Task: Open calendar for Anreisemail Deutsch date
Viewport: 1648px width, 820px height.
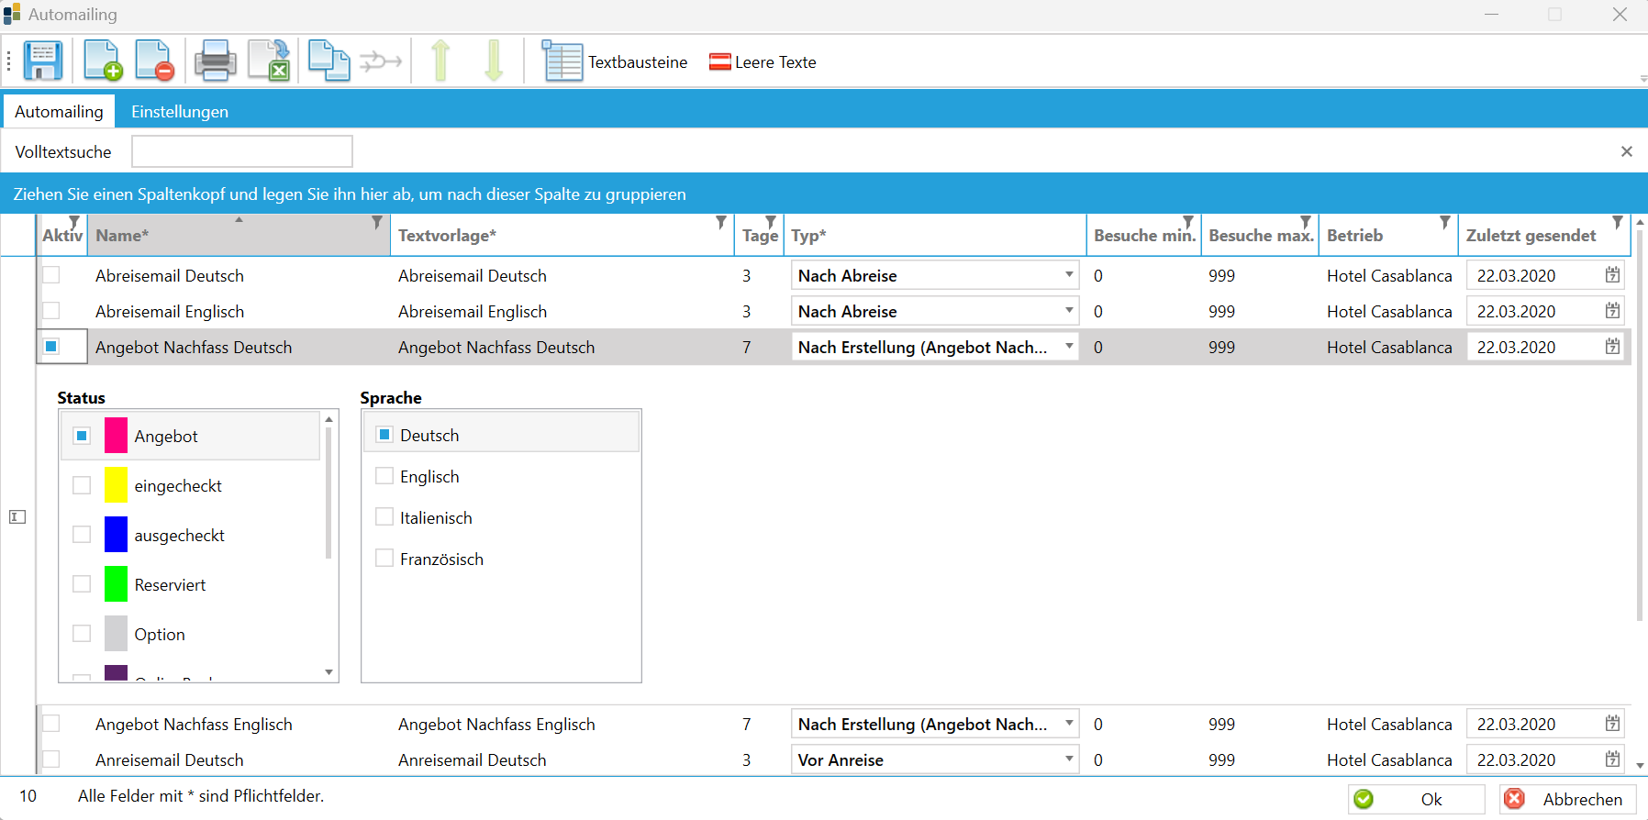Action: (1612, 759)
